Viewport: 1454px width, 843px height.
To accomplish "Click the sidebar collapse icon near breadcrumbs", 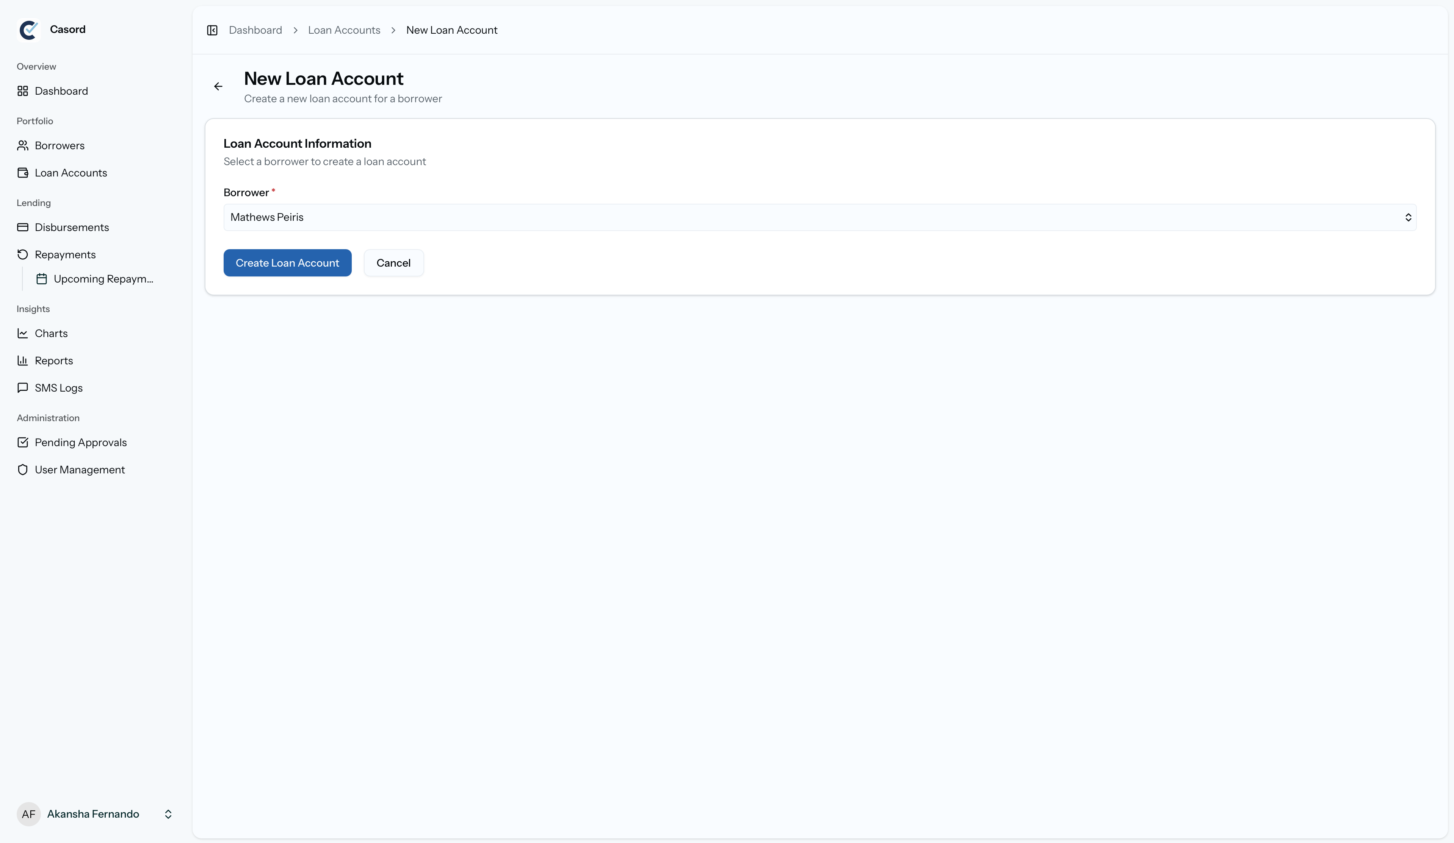I will click(212, 30).
